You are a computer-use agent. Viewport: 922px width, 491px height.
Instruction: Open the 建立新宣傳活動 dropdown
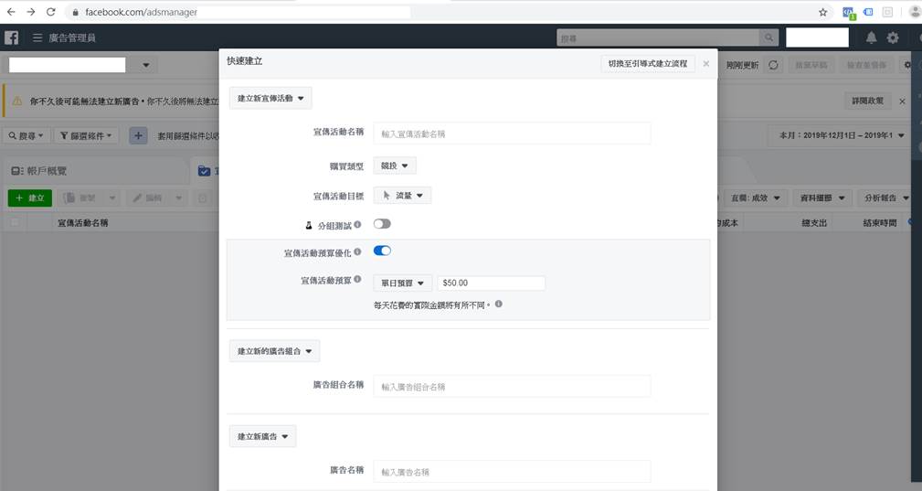(270, 98)
